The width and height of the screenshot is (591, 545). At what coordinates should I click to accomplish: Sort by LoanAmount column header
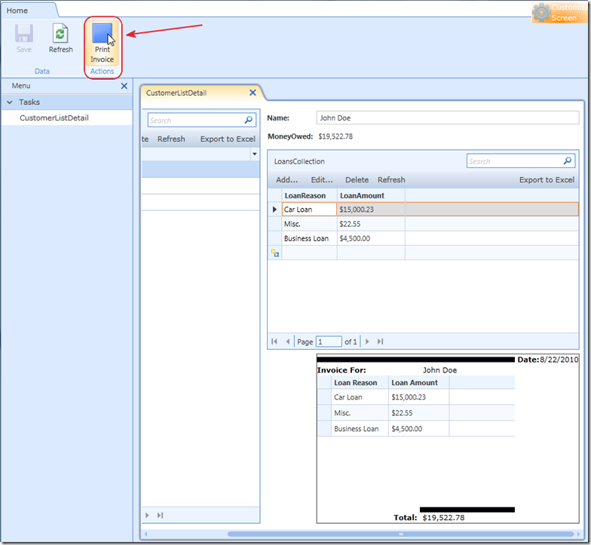[371, 195]
